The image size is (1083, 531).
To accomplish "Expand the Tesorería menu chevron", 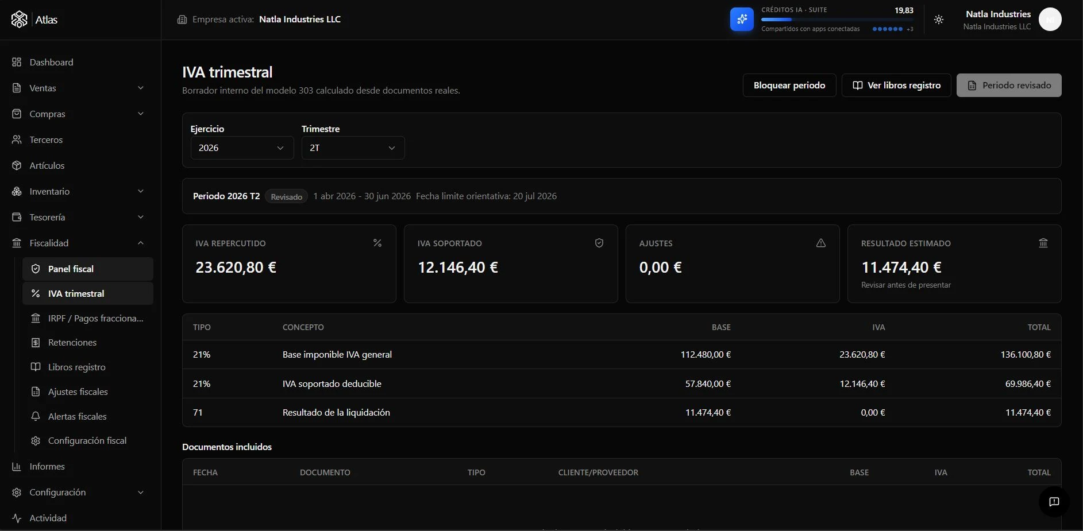I will point(141,217).
